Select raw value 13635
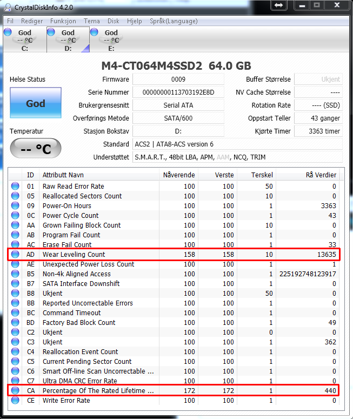 (327, 255)
